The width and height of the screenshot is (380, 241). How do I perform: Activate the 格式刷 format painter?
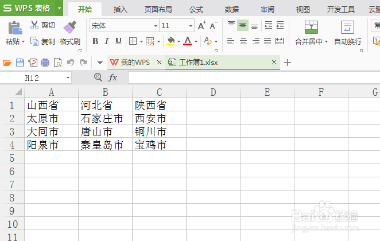[70, 33]
